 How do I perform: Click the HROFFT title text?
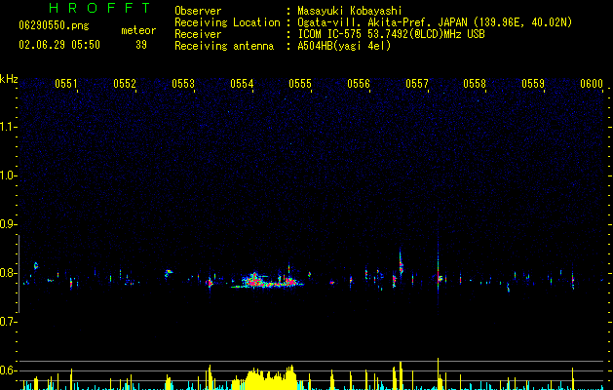(99, 8)
